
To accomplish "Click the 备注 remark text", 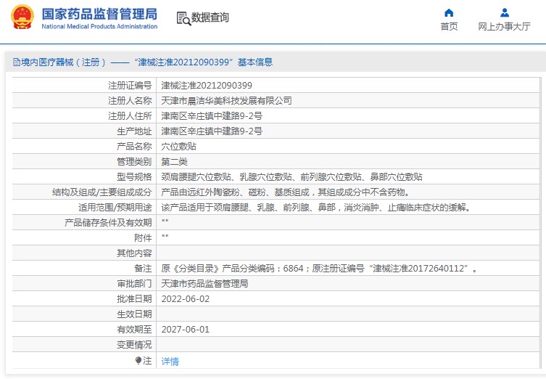I will point(319,269).
